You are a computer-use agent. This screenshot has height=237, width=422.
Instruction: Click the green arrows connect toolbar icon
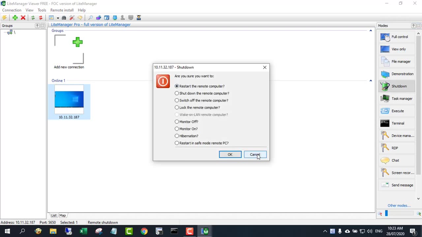(33, 18)
